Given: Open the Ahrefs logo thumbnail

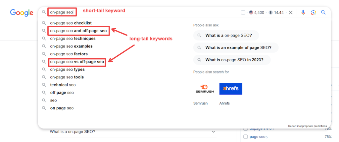Looking at the screenshot, I should click(231, 89).
